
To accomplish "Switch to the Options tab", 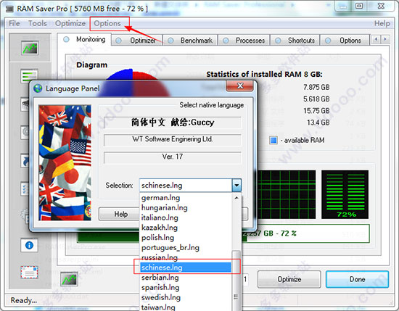I will tap(345, 41).
